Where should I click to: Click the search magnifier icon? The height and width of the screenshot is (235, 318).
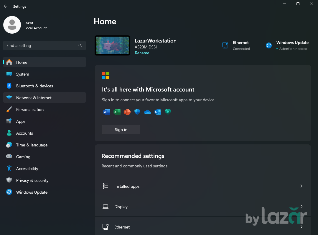pos(80,45)
